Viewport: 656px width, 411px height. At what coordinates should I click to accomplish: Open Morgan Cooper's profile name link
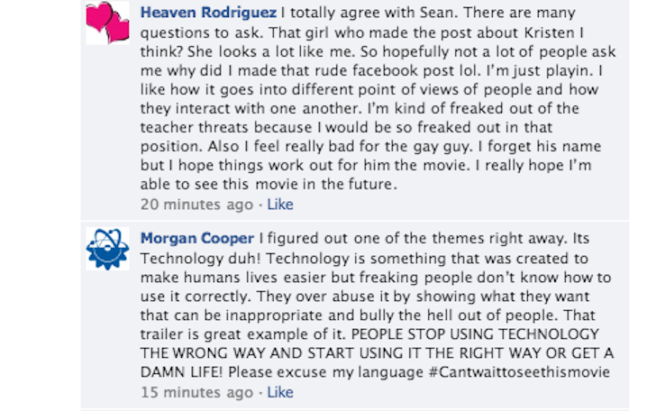click(196, 238)
